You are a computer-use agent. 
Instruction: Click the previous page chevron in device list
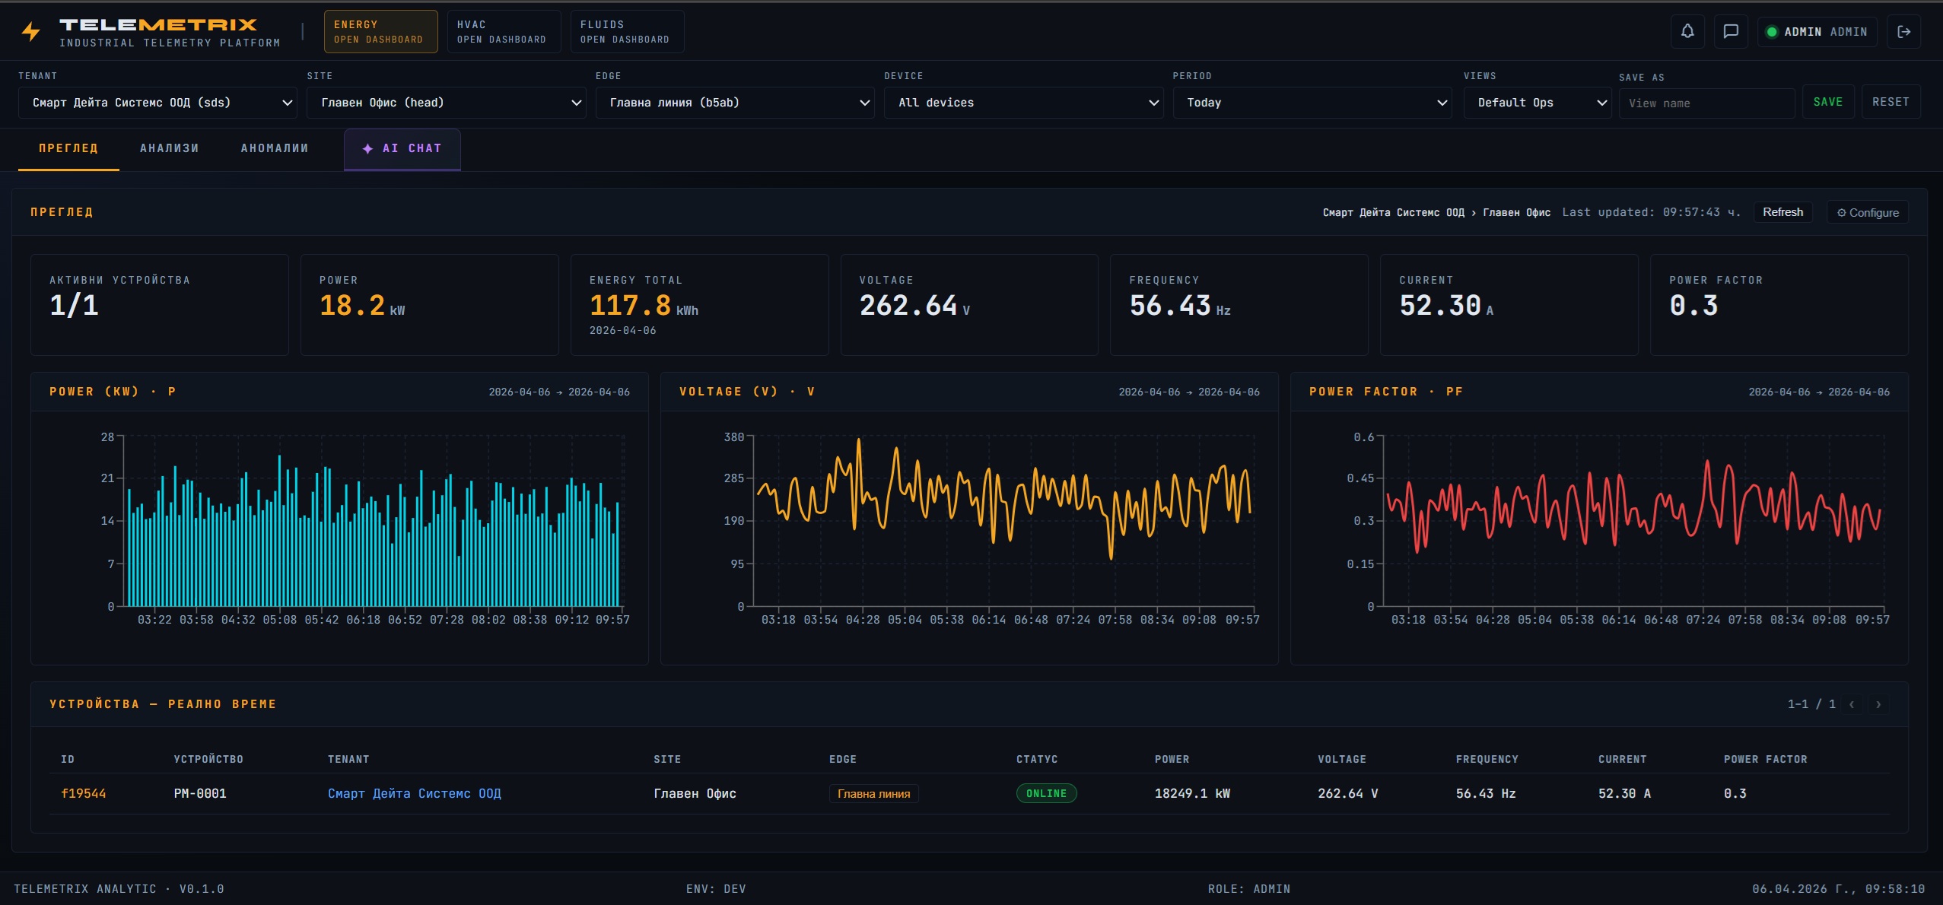[1851, 704]
